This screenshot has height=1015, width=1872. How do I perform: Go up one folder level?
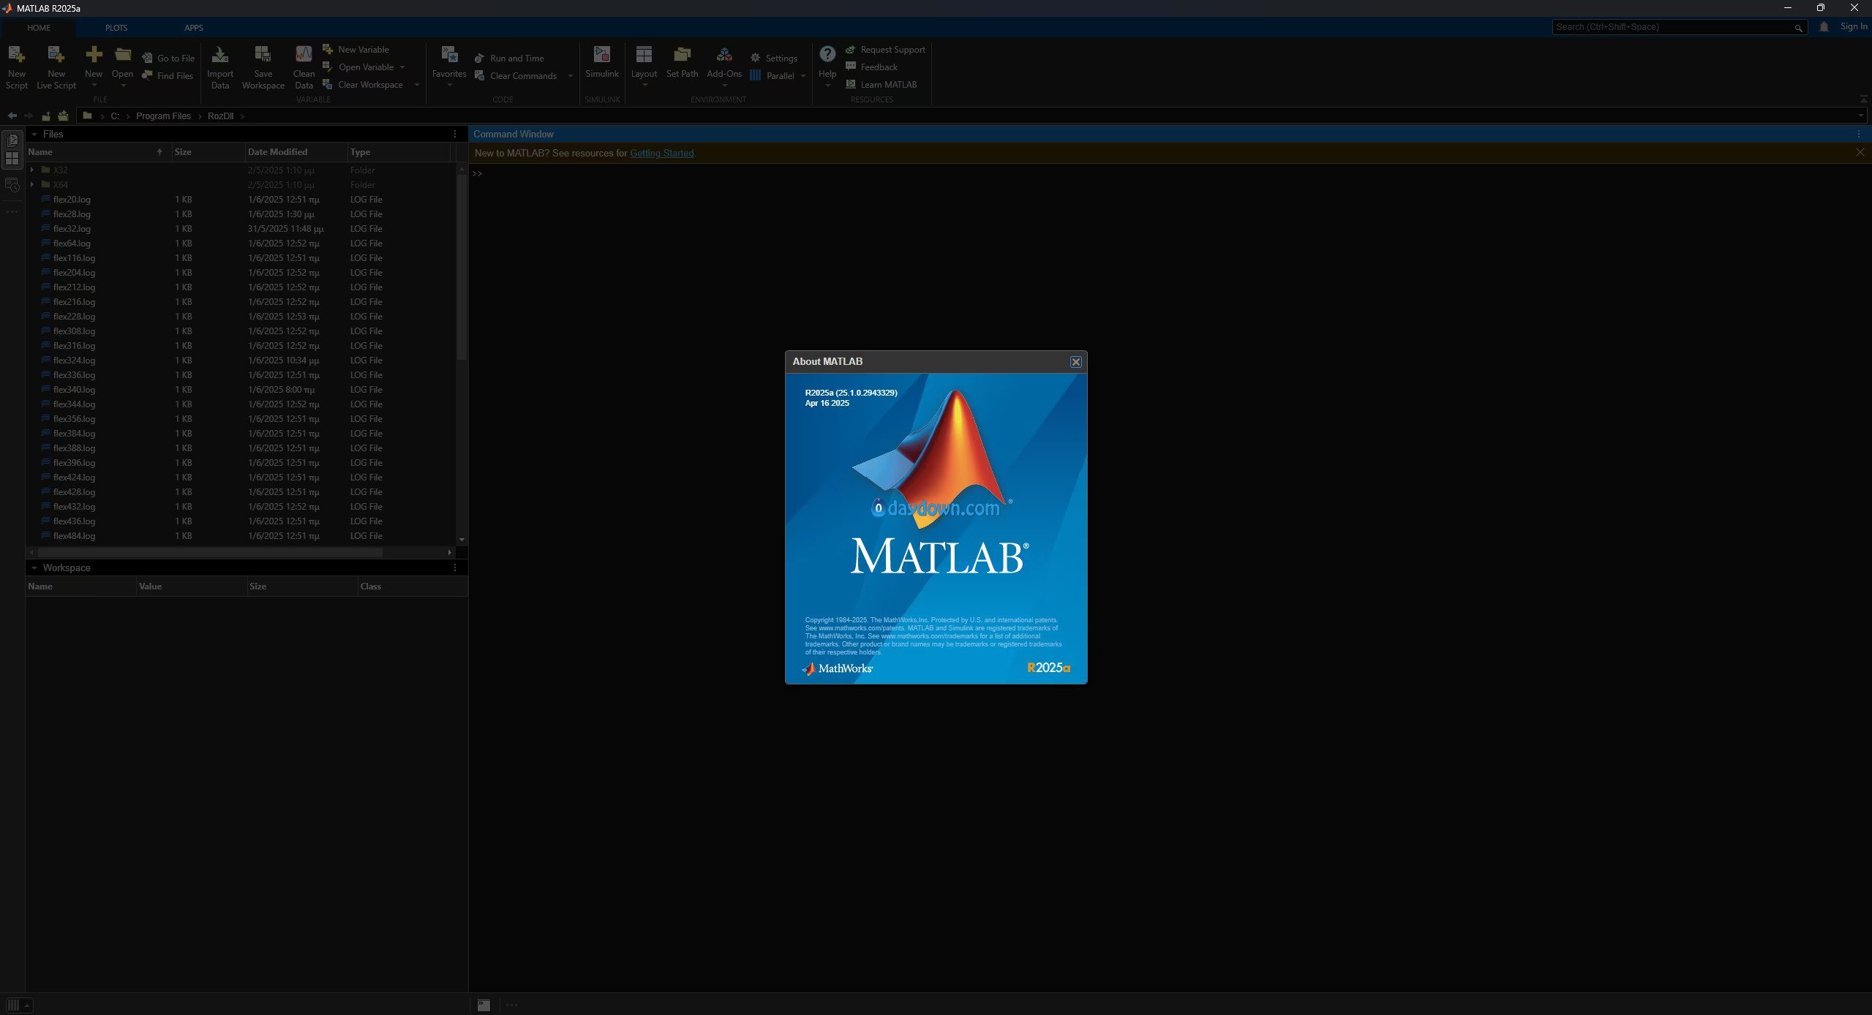click(x=45, y=116)
